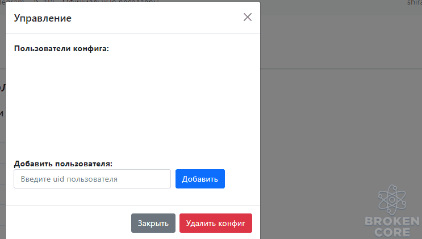Click the red Удалить конфиг button
The height and width of the screenshot is (239, 422).
[x=216, y=223]
